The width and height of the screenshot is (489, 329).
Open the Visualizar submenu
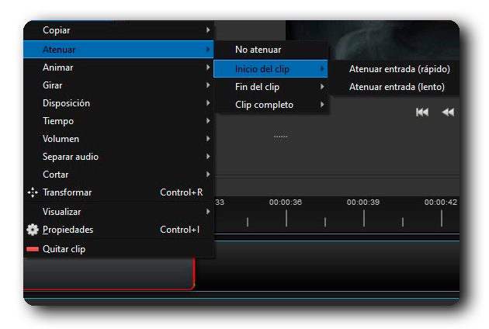119,211
